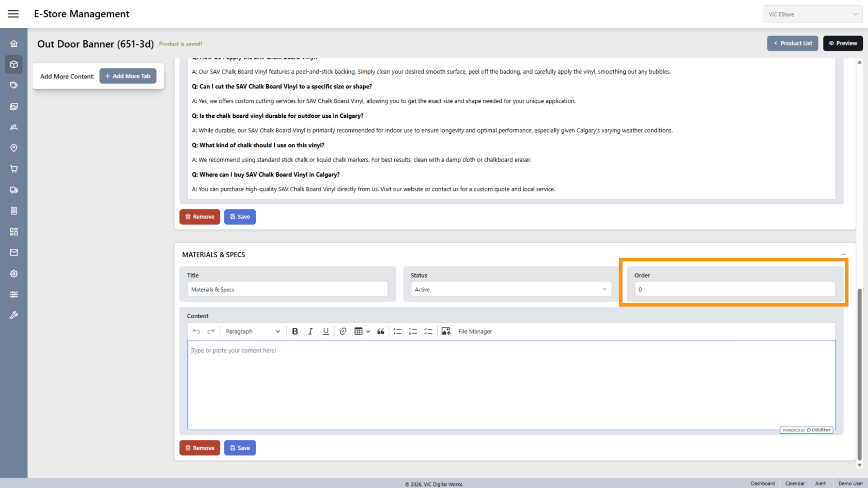
Task: Click the Add More Tab button
Action: pos(128,76)
